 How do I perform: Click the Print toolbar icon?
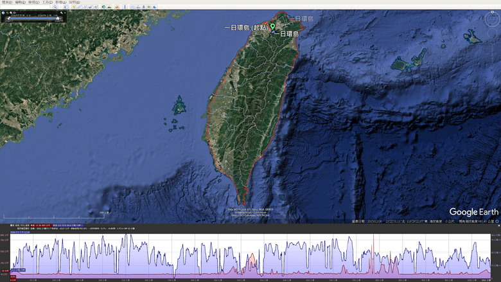point(138,6)
